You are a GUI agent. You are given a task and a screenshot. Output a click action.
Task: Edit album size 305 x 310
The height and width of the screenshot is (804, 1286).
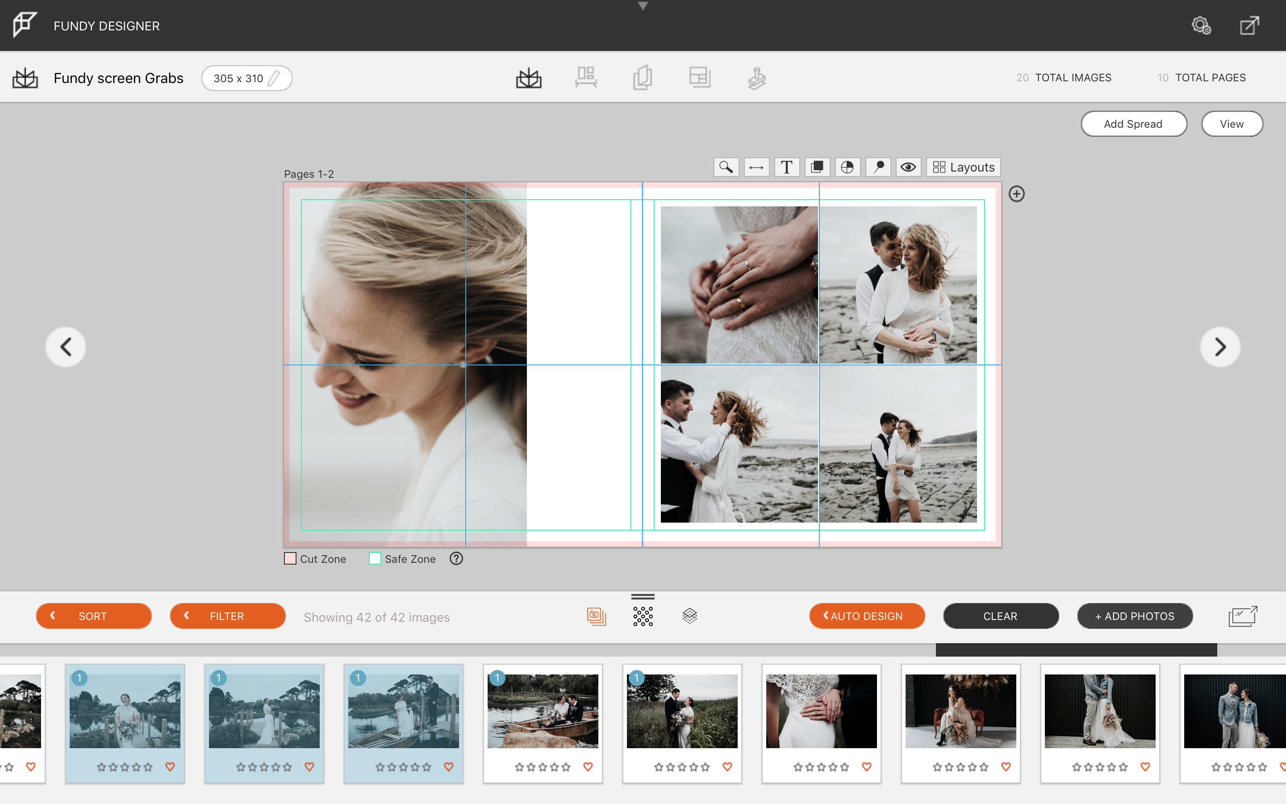[246, 78]
